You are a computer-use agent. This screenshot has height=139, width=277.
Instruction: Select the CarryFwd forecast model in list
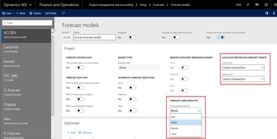point(25,49)
